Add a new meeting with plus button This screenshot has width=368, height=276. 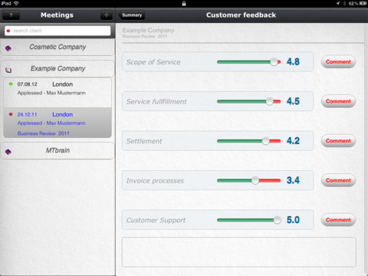pyautogui.click(x=107, y=15)
